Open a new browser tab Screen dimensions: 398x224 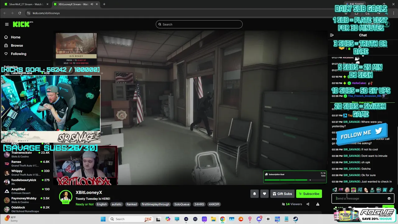(x=104, y=4)
